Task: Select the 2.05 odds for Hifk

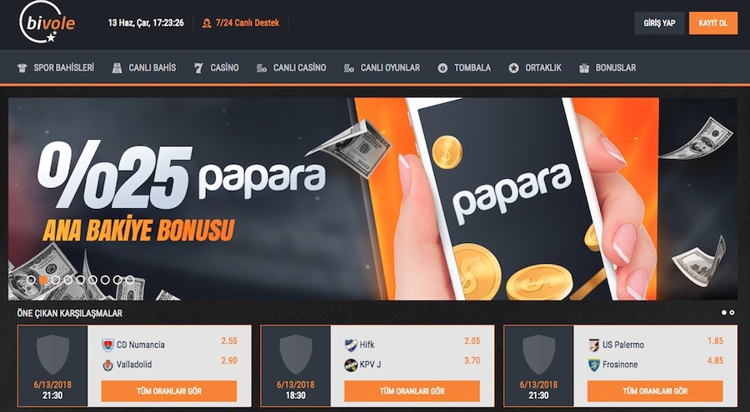Action: (472, 340)
